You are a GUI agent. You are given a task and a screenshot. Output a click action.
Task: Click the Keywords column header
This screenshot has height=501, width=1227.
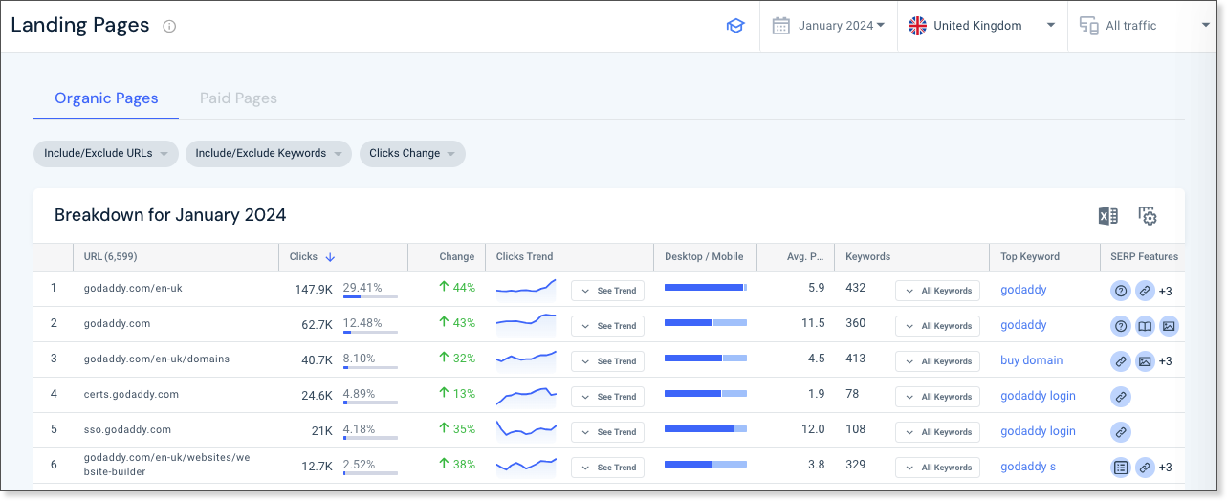[x=867, y=257]
